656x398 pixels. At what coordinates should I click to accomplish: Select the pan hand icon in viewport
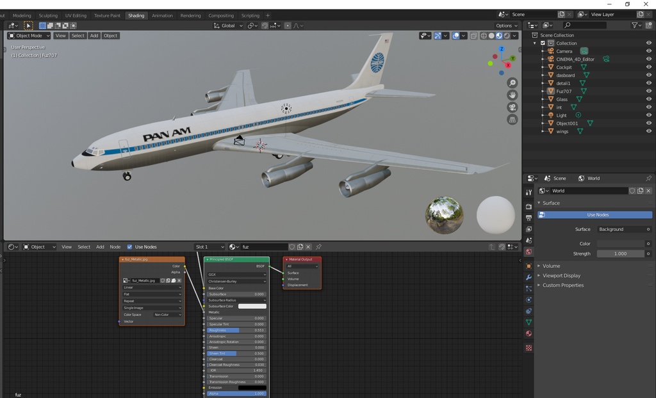(512, 95)
